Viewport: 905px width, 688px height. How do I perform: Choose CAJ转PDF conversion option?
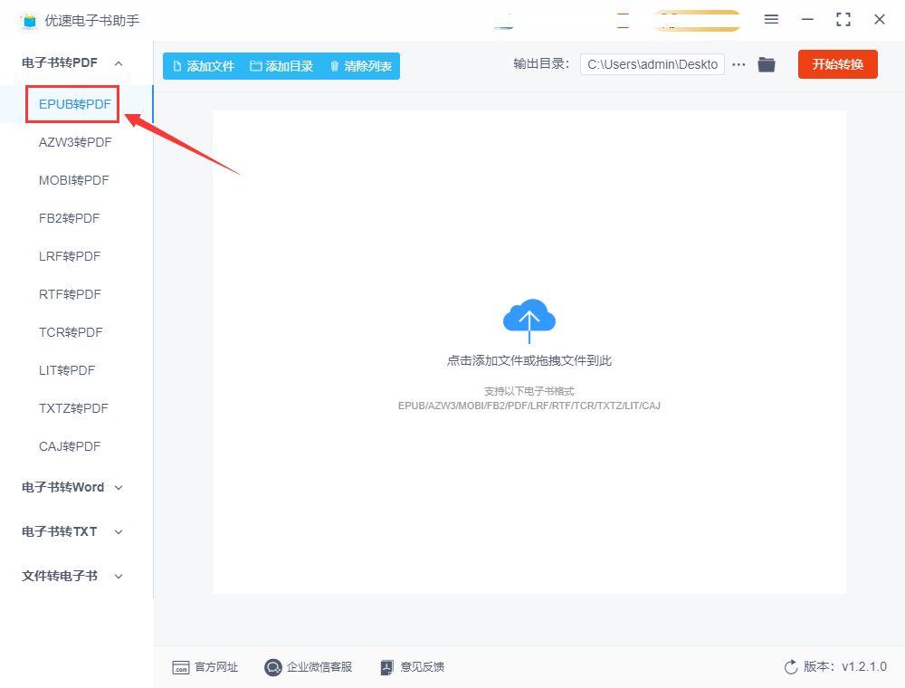pyautogui.click(x=70, y=446)
